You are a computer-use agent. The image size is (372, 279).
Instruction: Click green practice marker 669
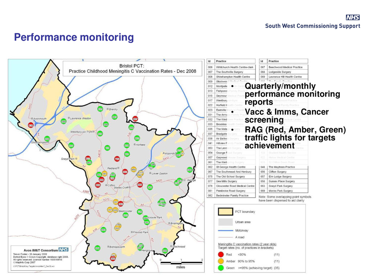[x=131, y=128]
